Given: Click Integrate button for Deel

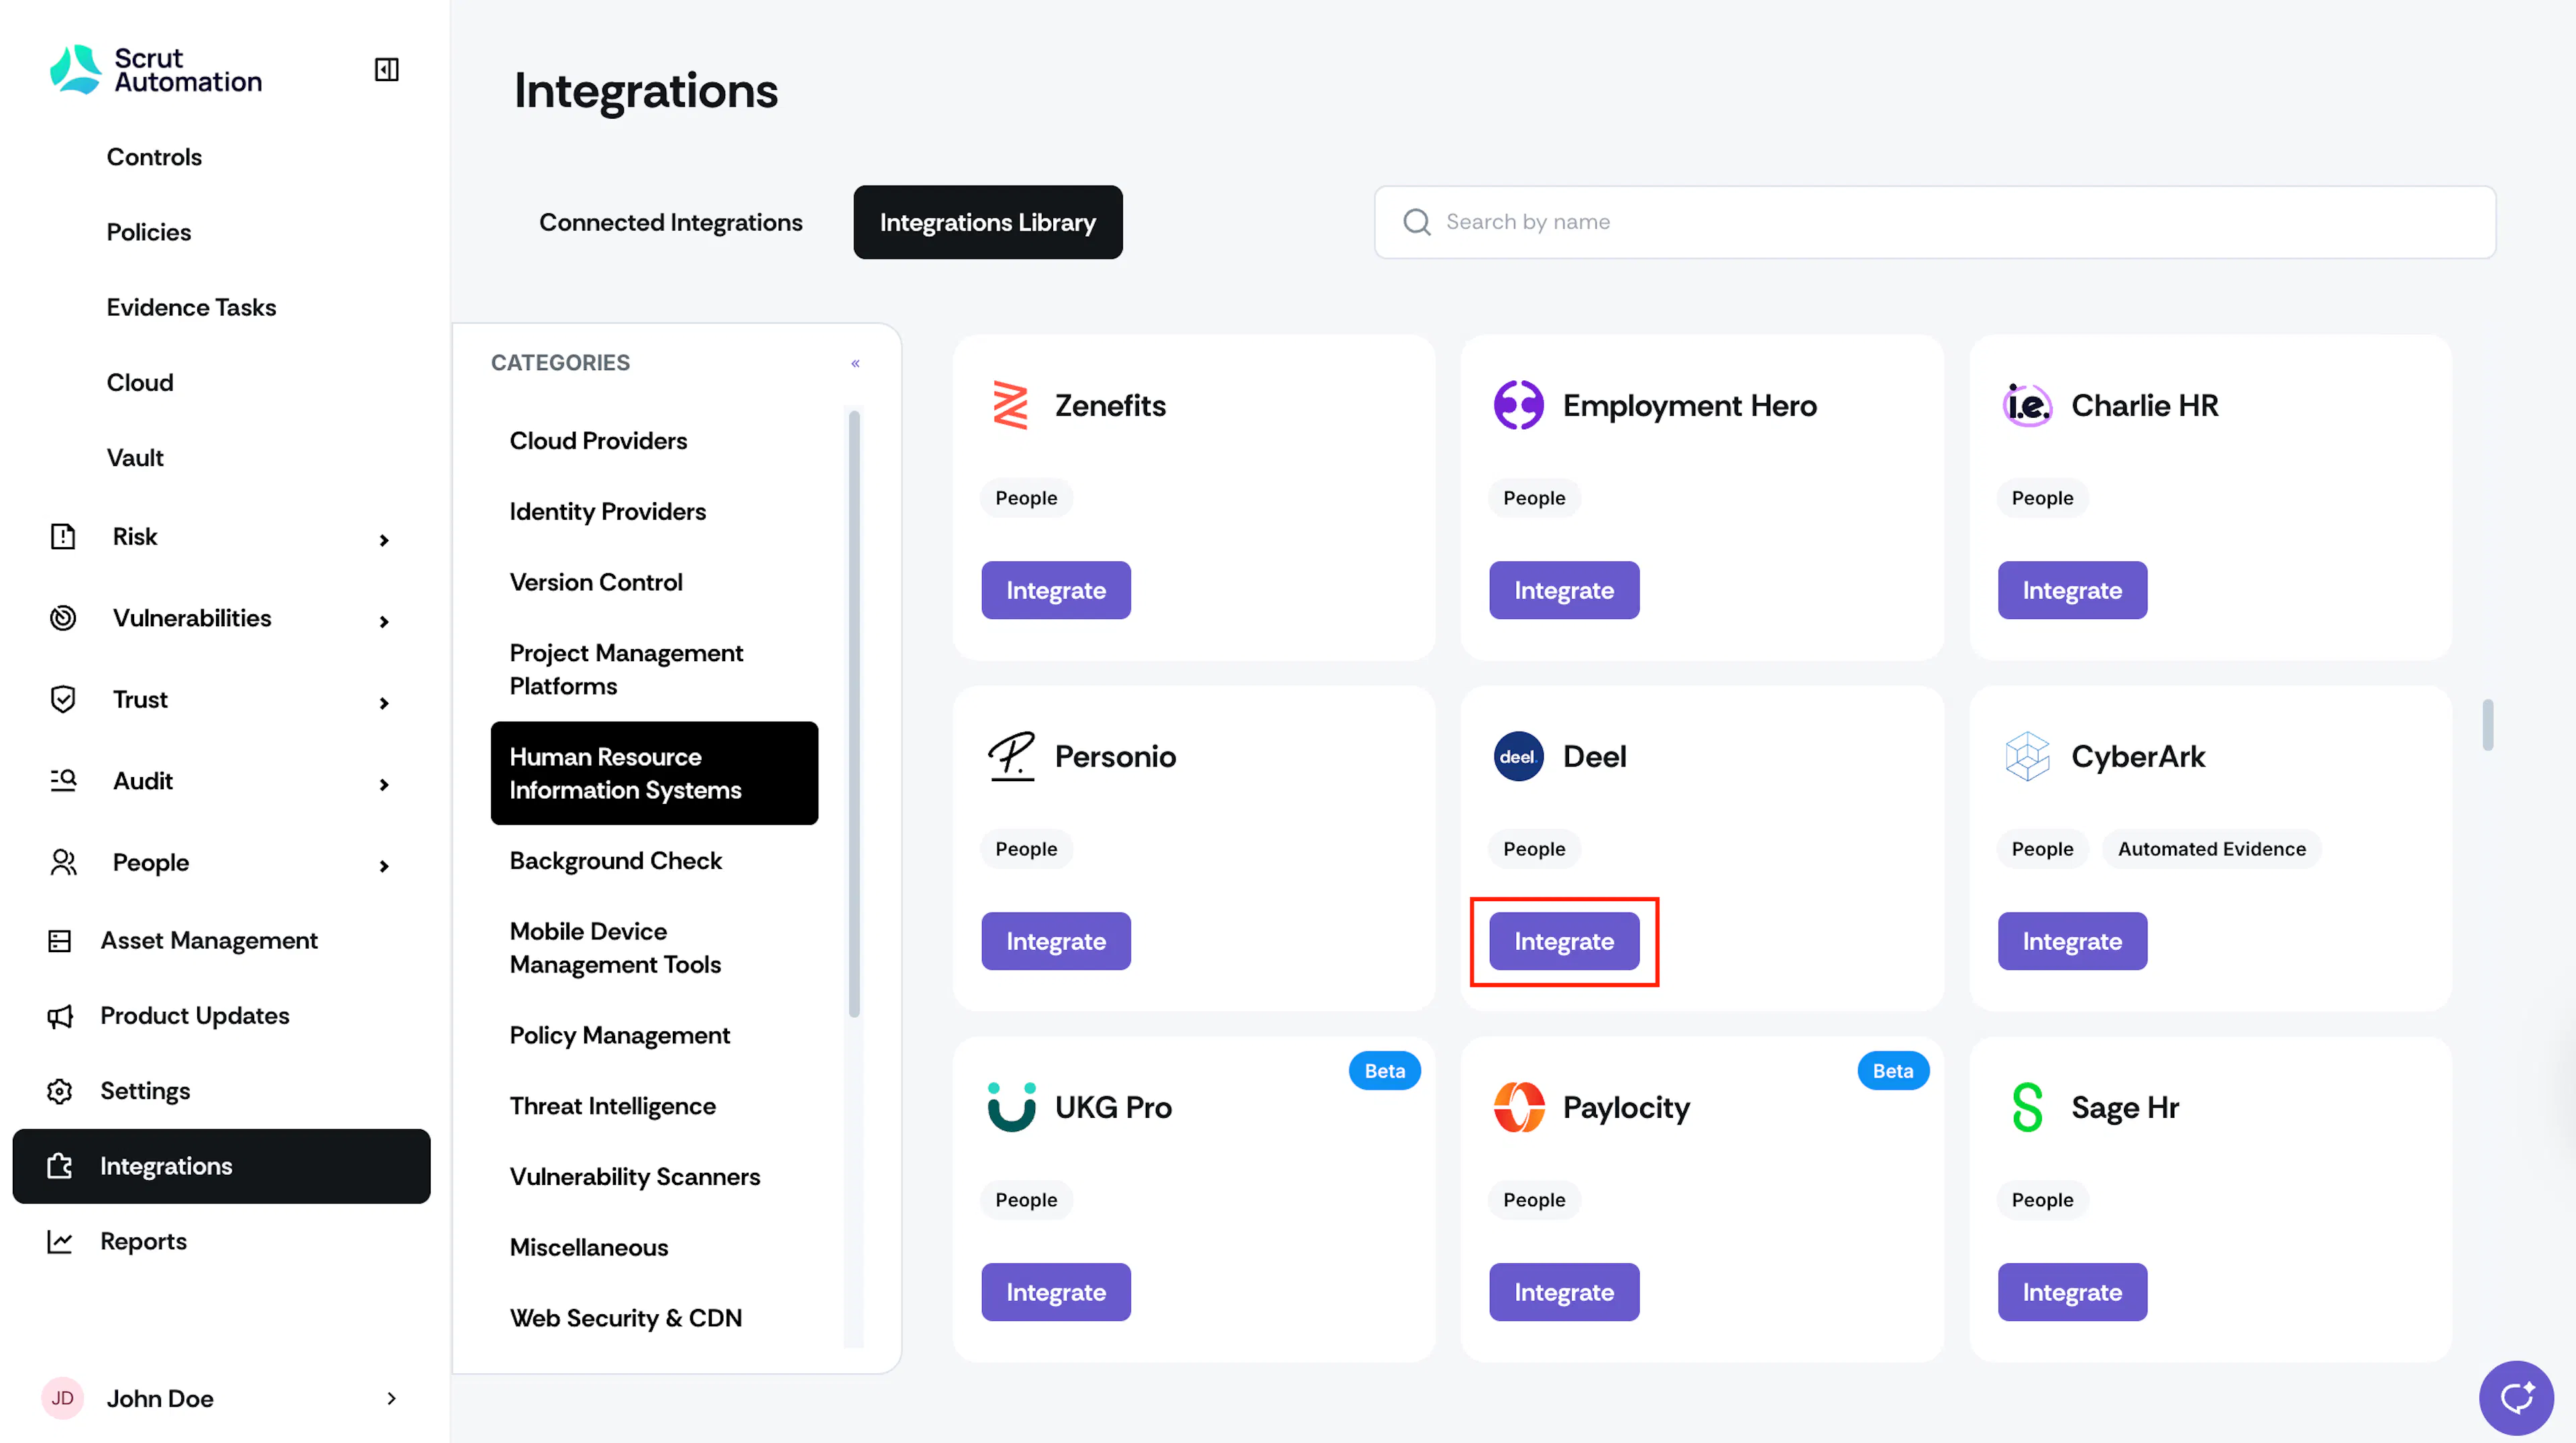Looking at the screenshot, I should (x=1563, y=940).
